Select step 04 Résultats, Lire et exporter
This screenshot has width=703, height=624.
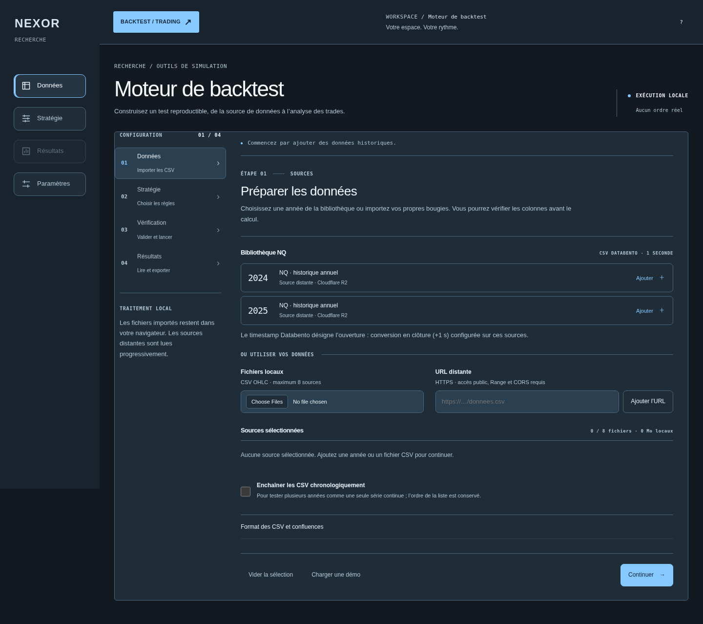click(170, 263)
